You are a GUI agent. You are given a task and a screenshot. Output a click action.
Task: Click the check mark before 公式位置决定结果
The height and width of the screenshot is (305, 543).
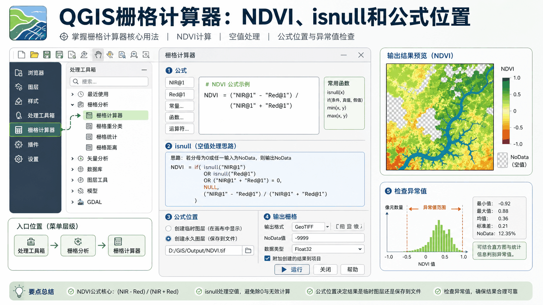[310, 292]
